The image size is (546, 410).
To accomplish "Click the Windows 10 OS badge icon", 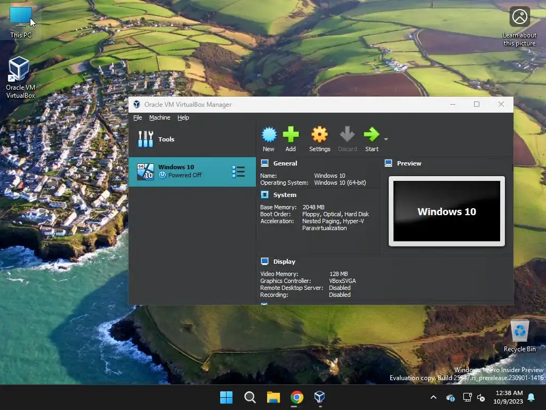I will pos(145,171).
